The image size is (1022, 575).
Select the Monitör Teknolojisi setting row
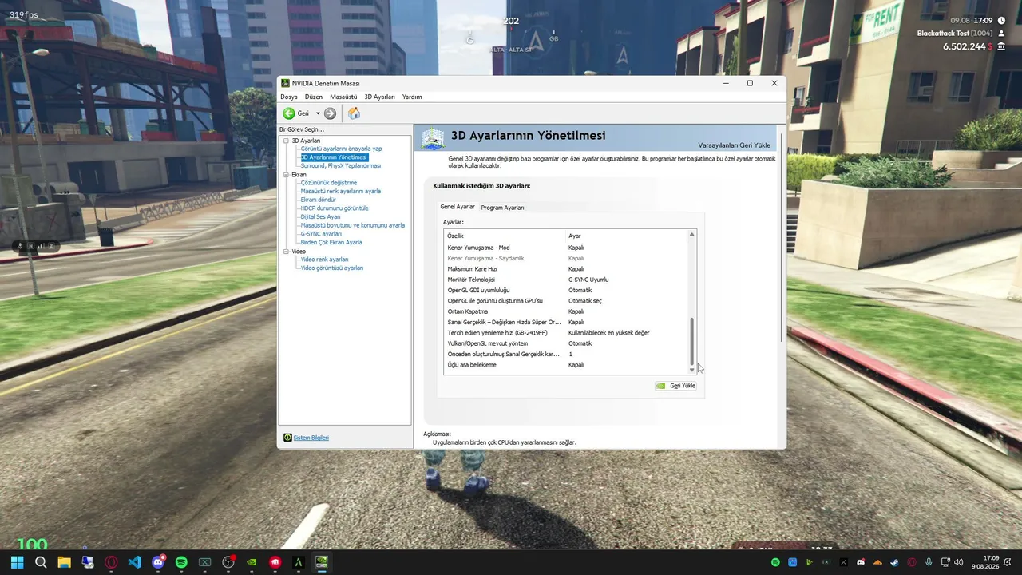565,280
